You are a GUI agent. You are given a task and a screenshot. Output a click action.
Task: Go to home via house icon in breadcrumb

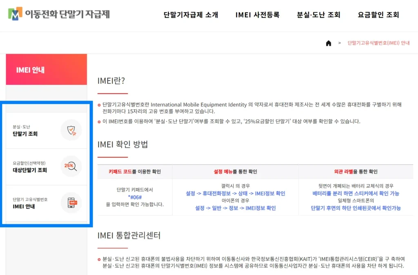point(329,43)
